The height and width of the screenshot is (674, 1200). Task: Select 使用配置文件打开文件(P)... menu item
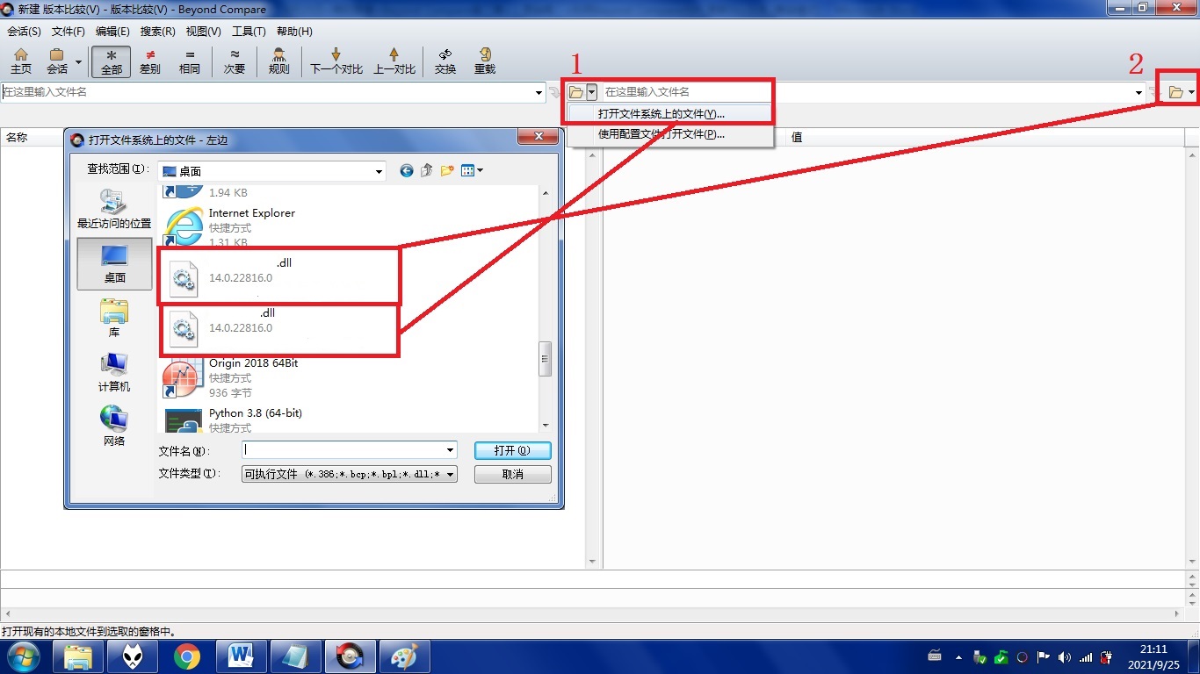669,134
